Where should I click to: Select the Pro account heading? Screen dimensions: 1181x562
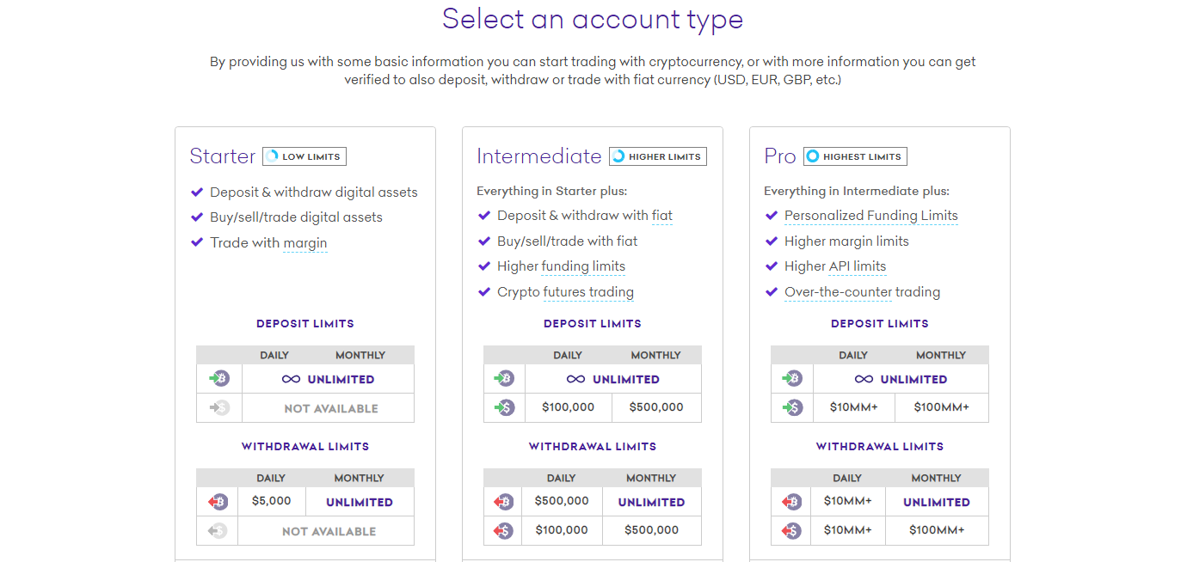780,156
